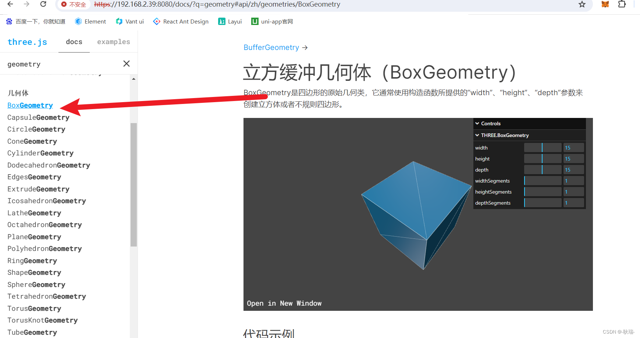Click the height value field
640x338 pixels.
pos(573,159)
